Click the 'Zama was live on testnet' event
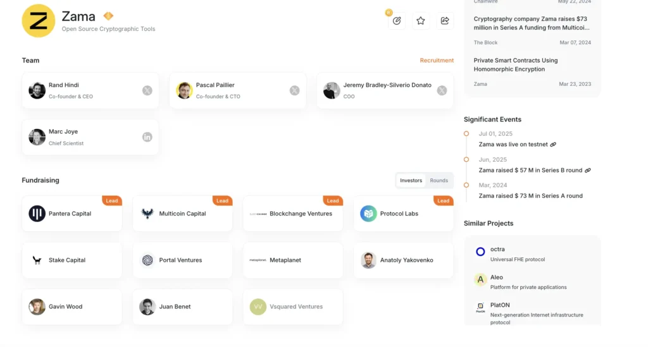Image resolution: width=648 pixels, height=347 pixels. coord(513,144)
